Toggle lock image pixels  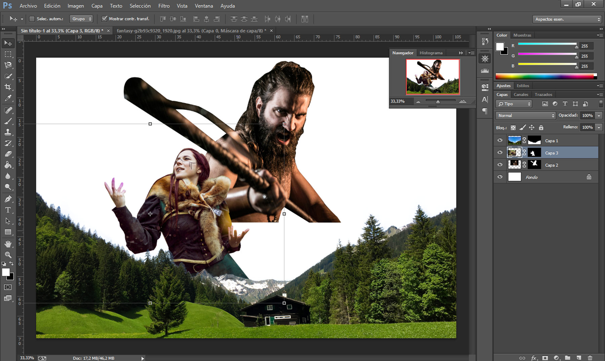522,128
